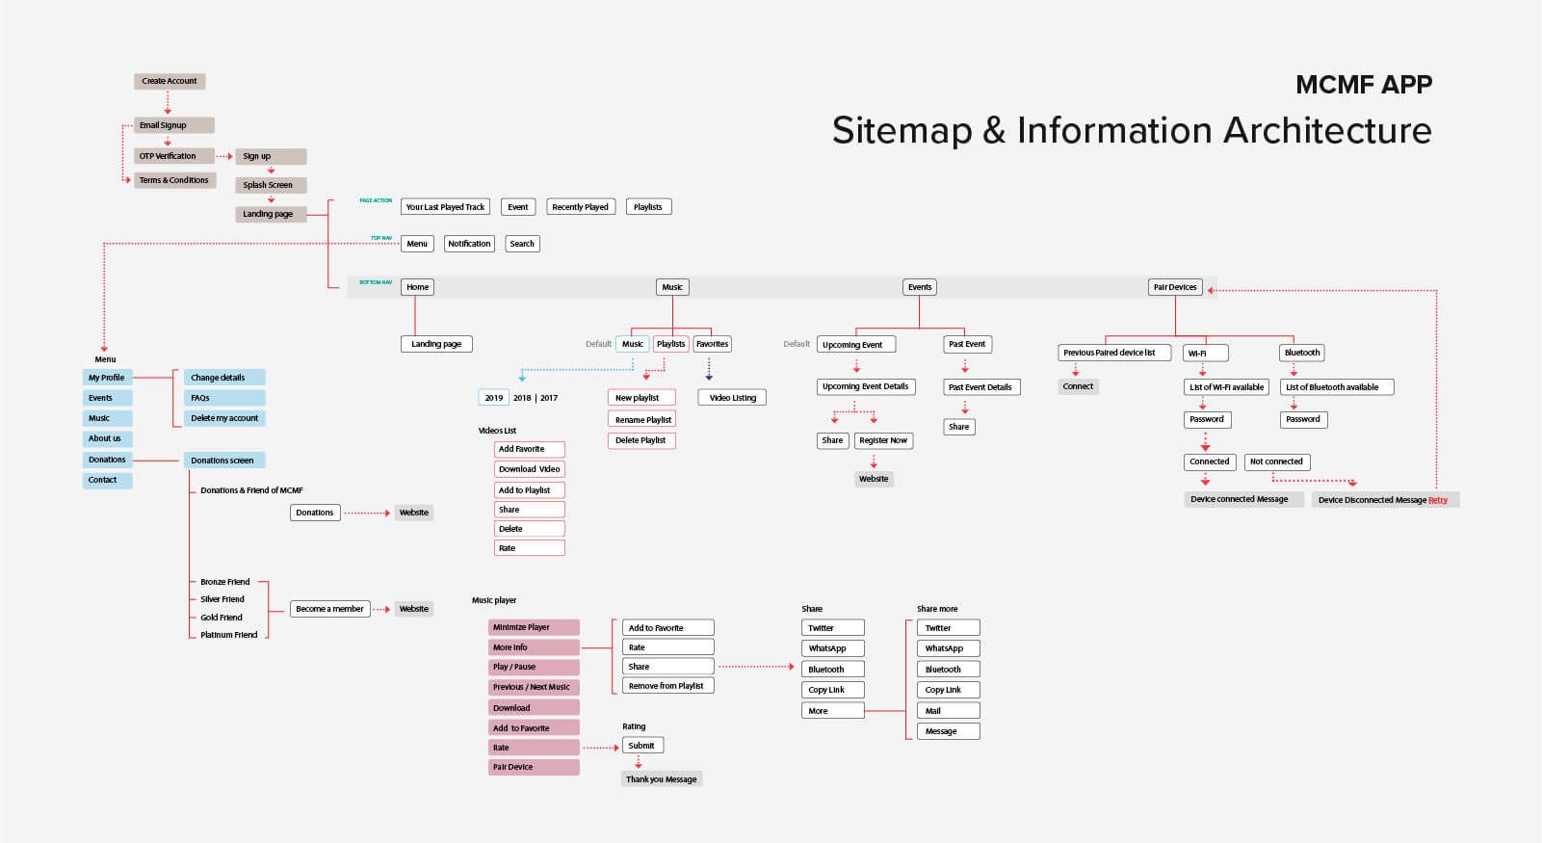Select the Submit box under Rating

[x=642, y=746]
